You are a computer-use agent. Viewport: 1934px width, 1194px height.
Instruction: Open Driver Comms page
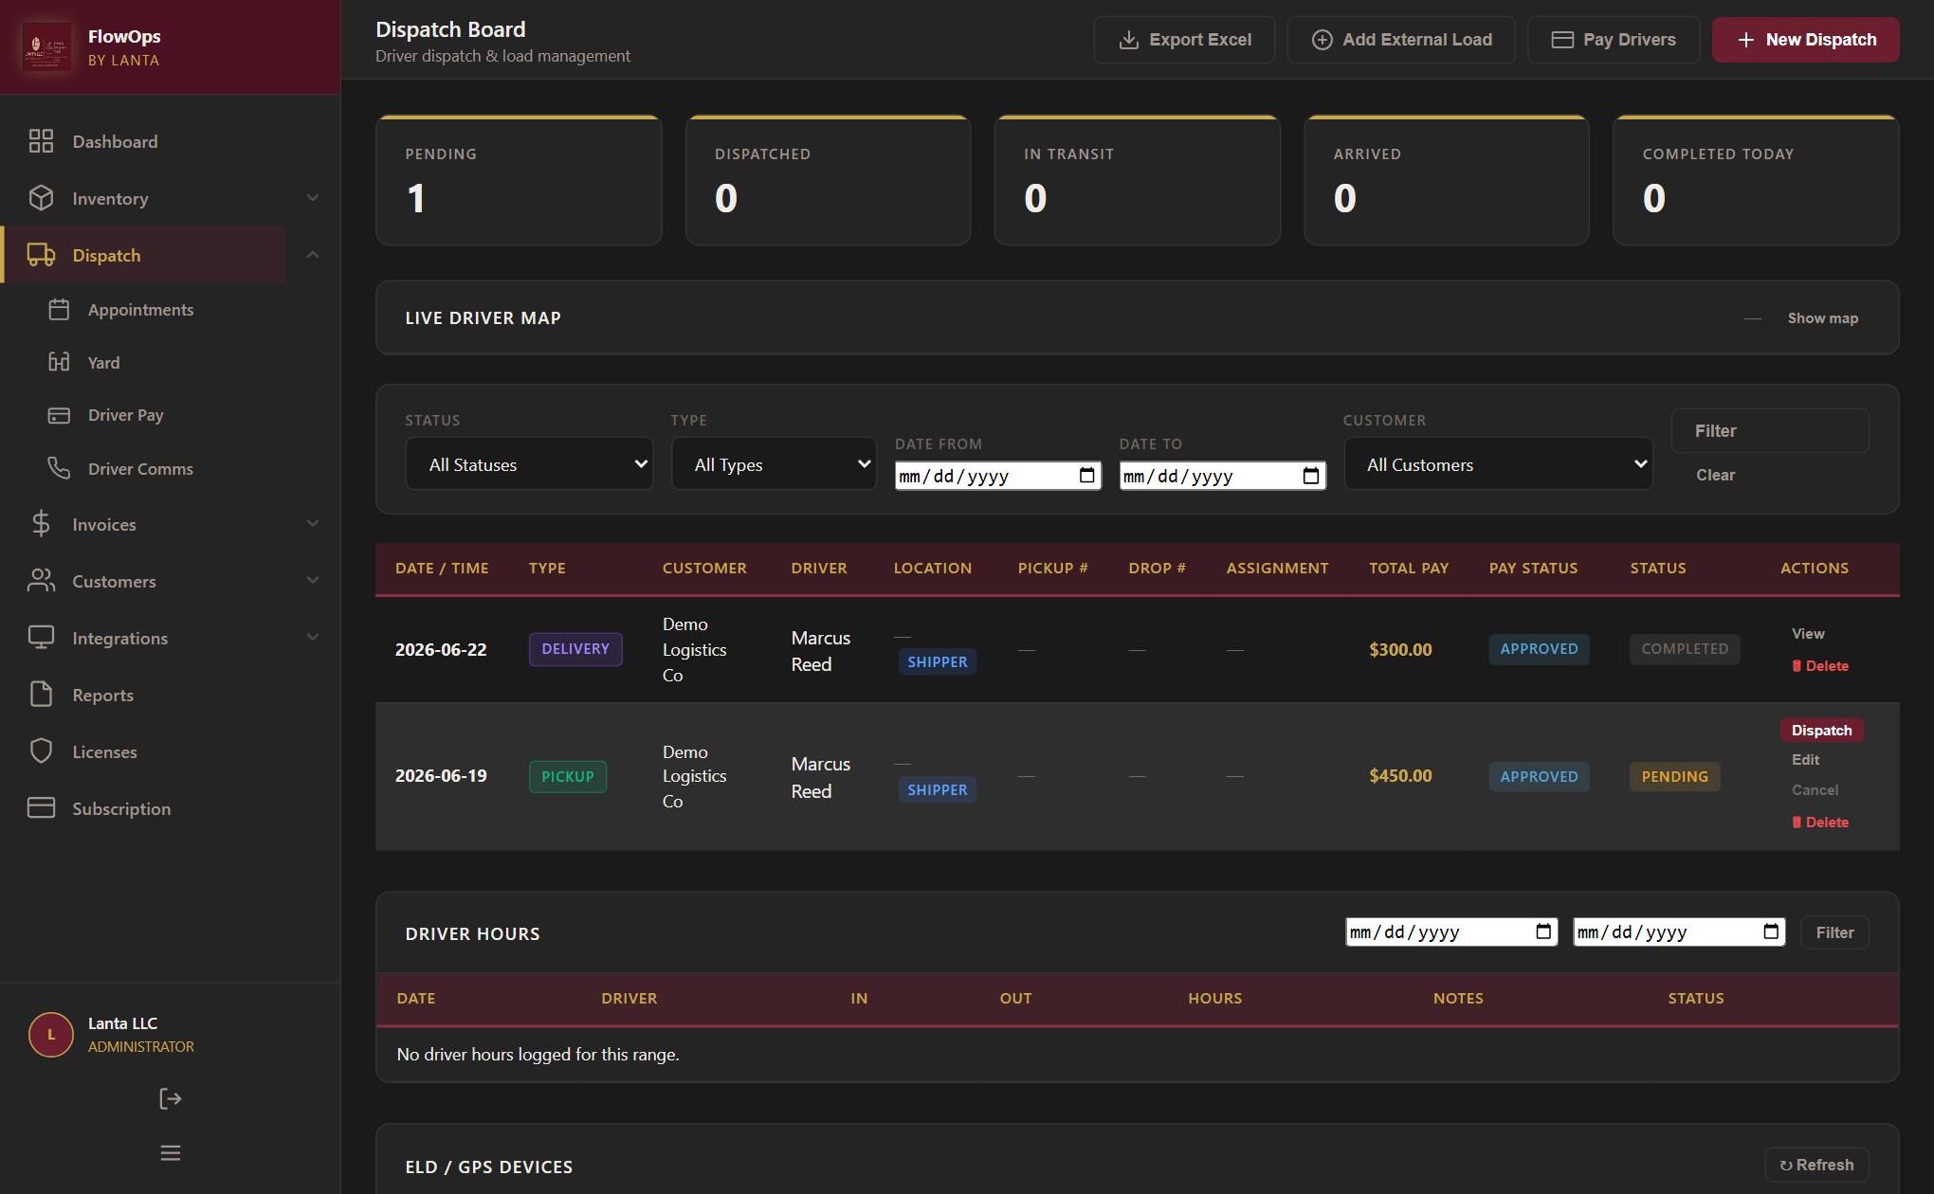140,469
